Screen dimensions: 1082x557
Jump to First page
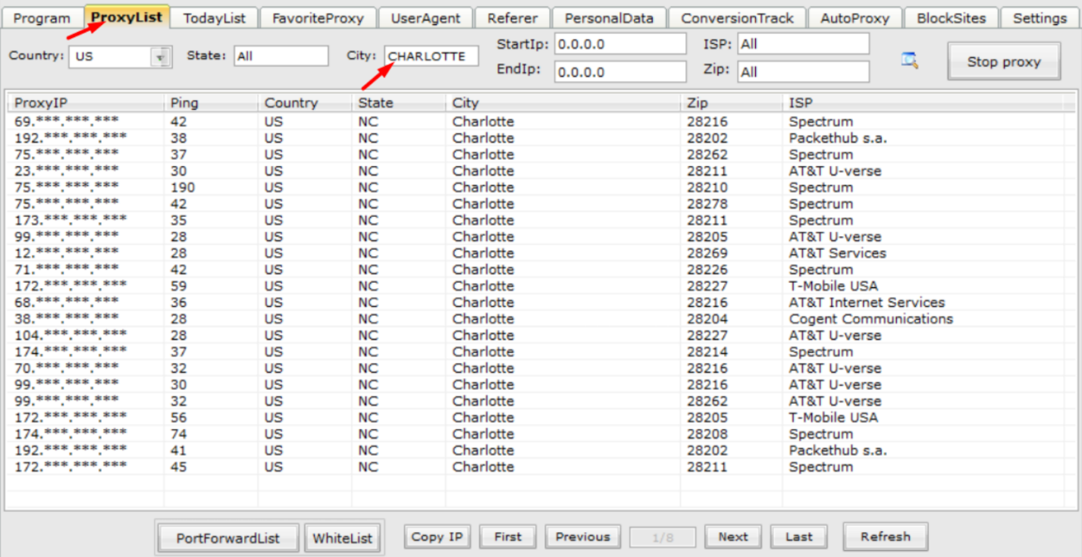[x=508, y=537]
